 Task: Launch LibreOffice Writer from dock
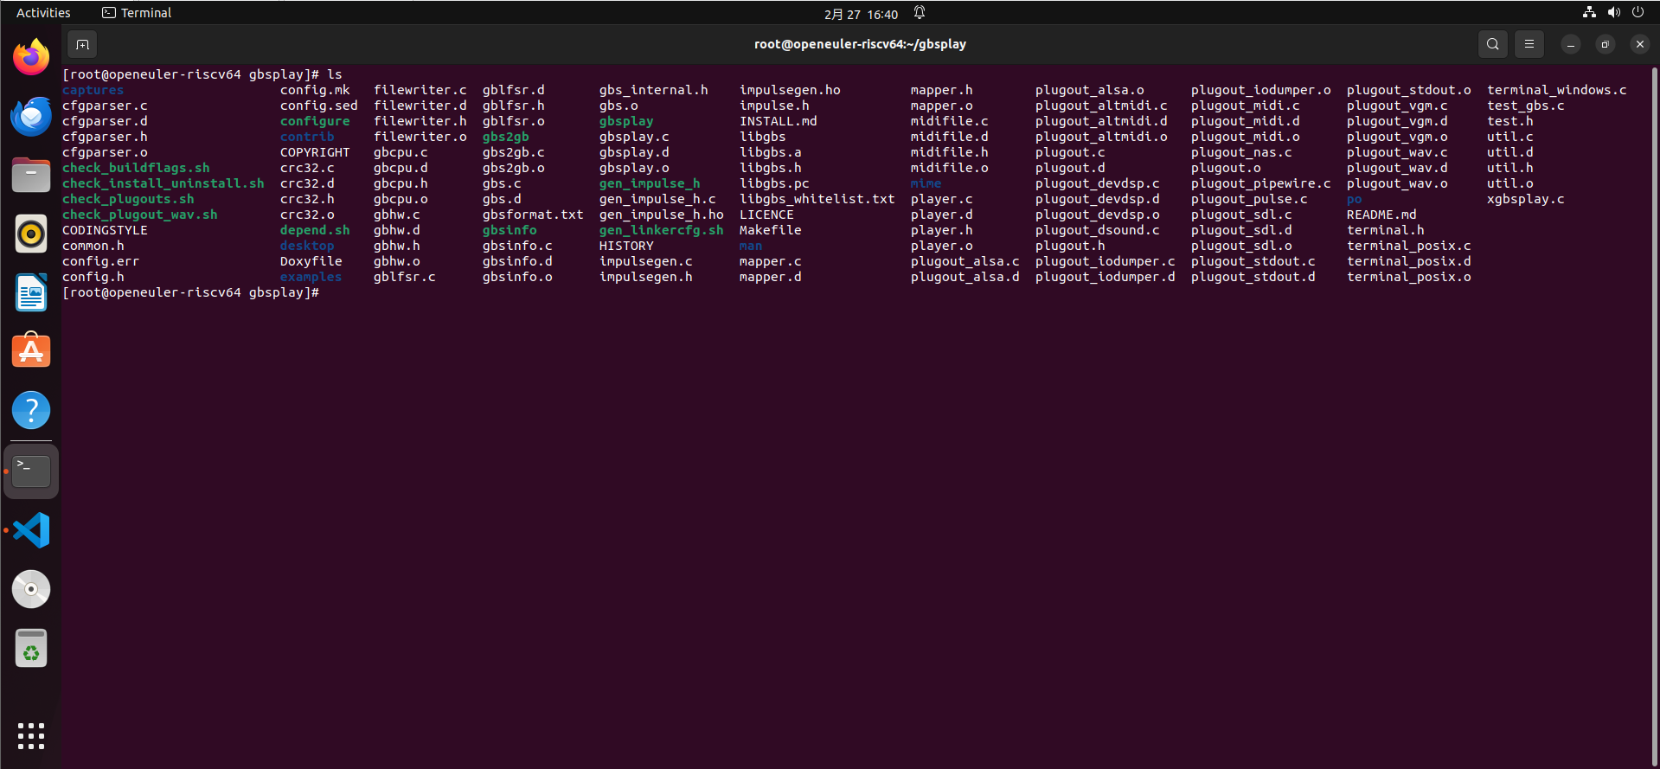coord(31,292)
